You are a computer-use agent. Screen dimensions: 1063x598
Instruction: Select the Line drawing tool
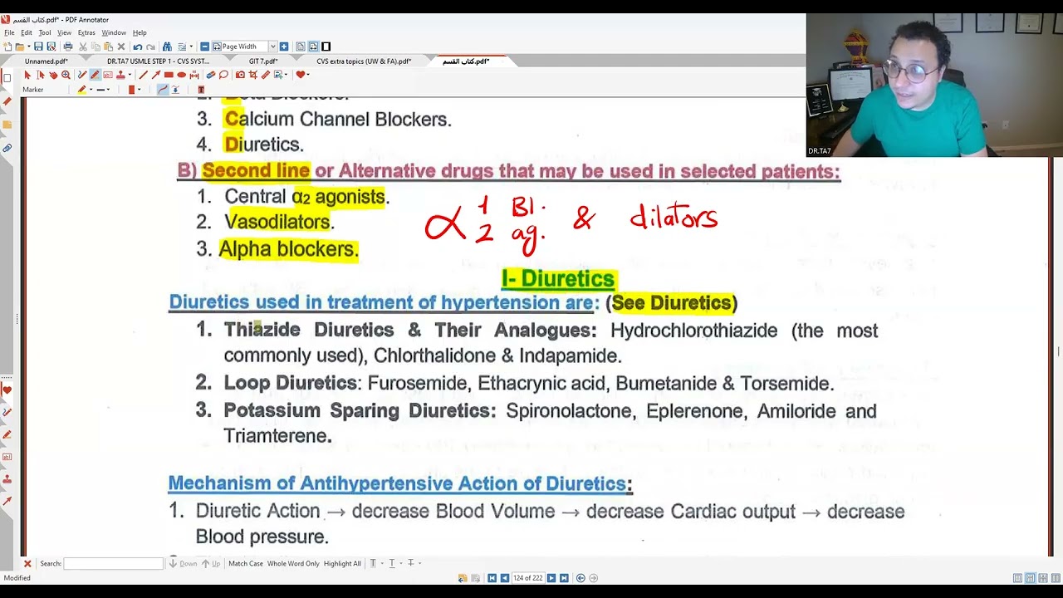point(143,75)
